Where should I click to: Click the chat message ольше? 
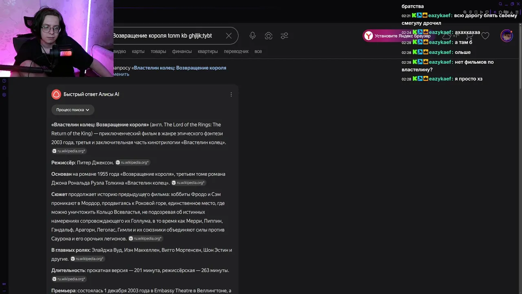[x=463, y=52]
